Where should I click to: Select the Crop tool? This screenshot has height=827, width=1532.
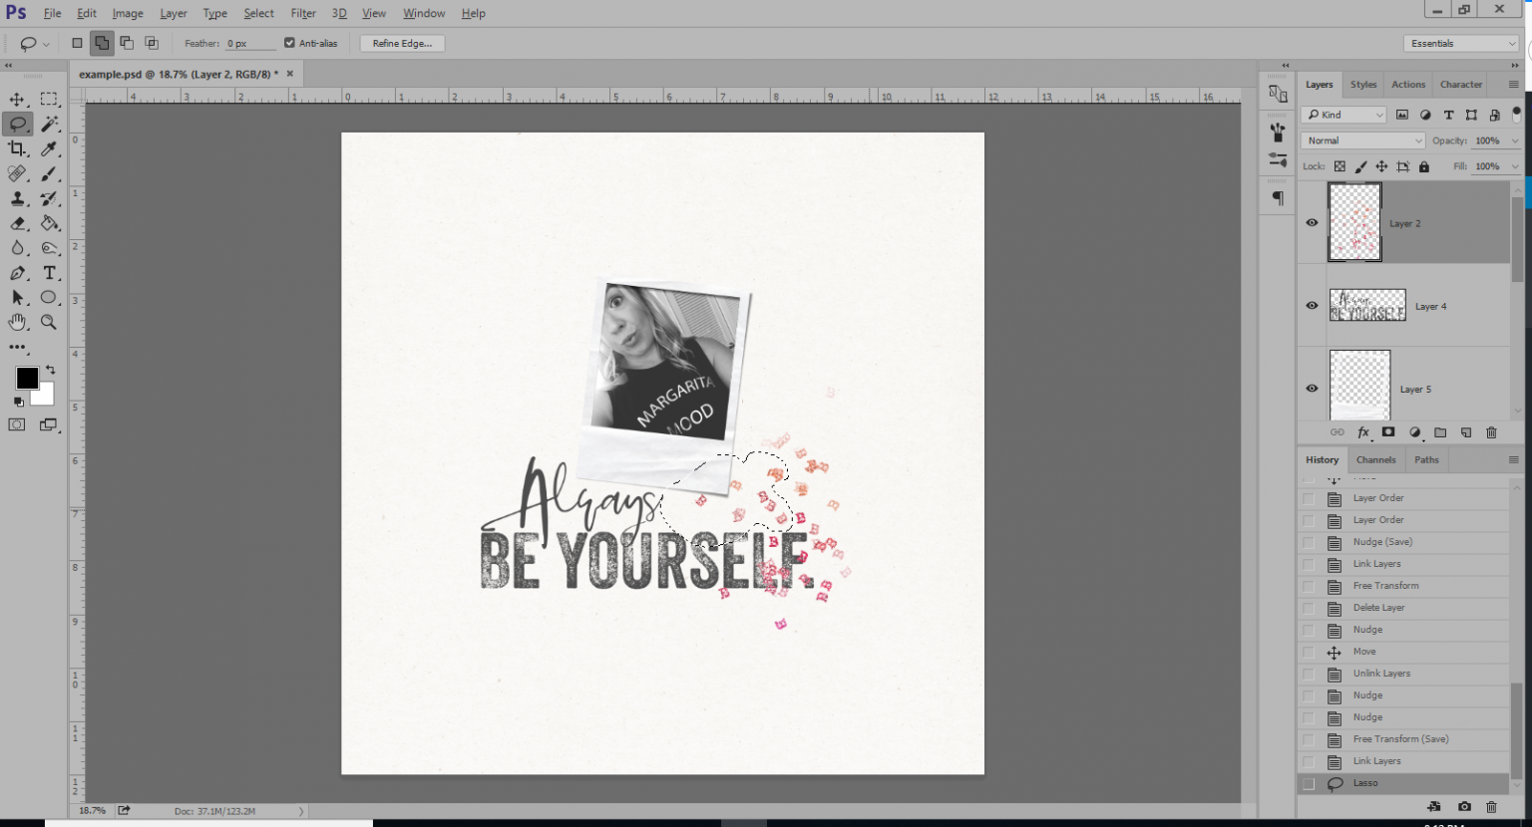(17, 148)
